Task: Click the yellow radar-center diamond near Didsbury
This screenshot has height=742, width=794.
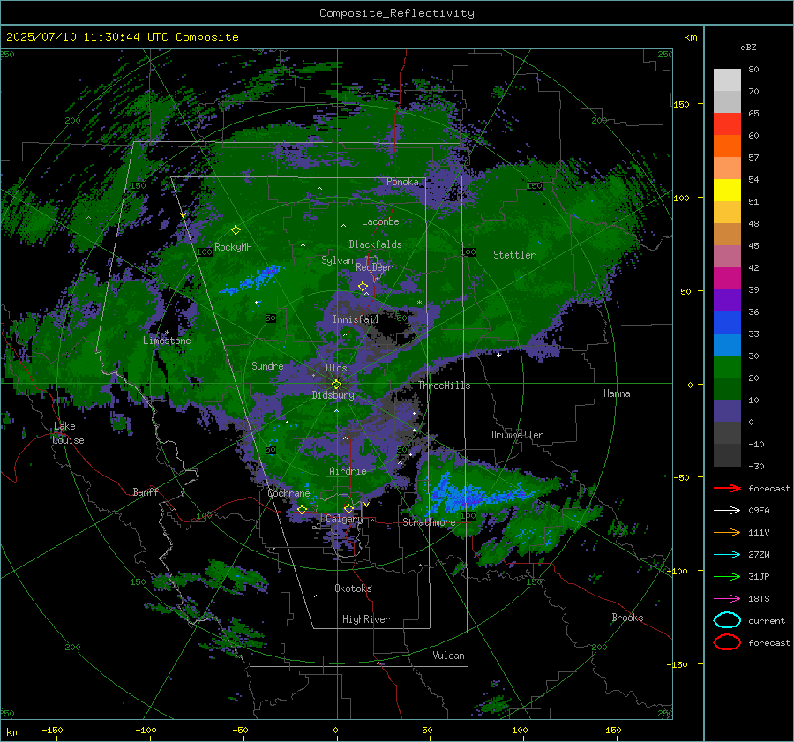Action: pyautogui.click(x=336, y=385)
